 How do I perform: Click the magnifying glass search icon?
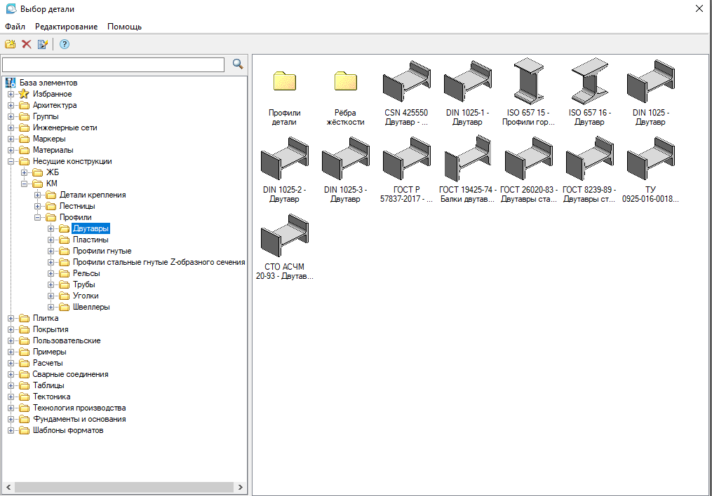238,64
